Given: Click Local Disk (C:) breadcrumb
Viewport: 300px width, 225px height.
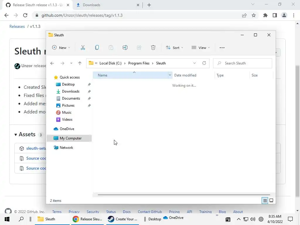Looking at the screenshot, I should point(110,63).
